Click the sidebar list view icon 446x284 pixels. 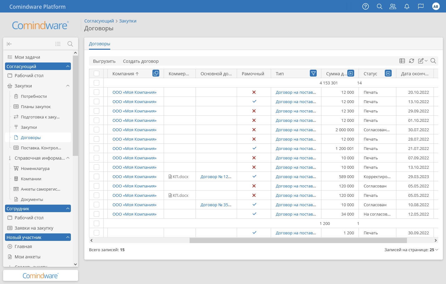(x=58, y=44)
